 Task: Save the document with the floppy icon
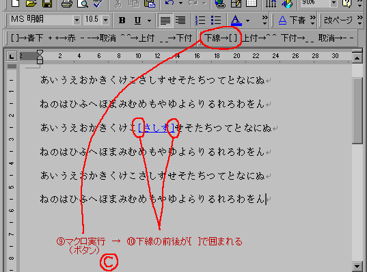[47, 3]
